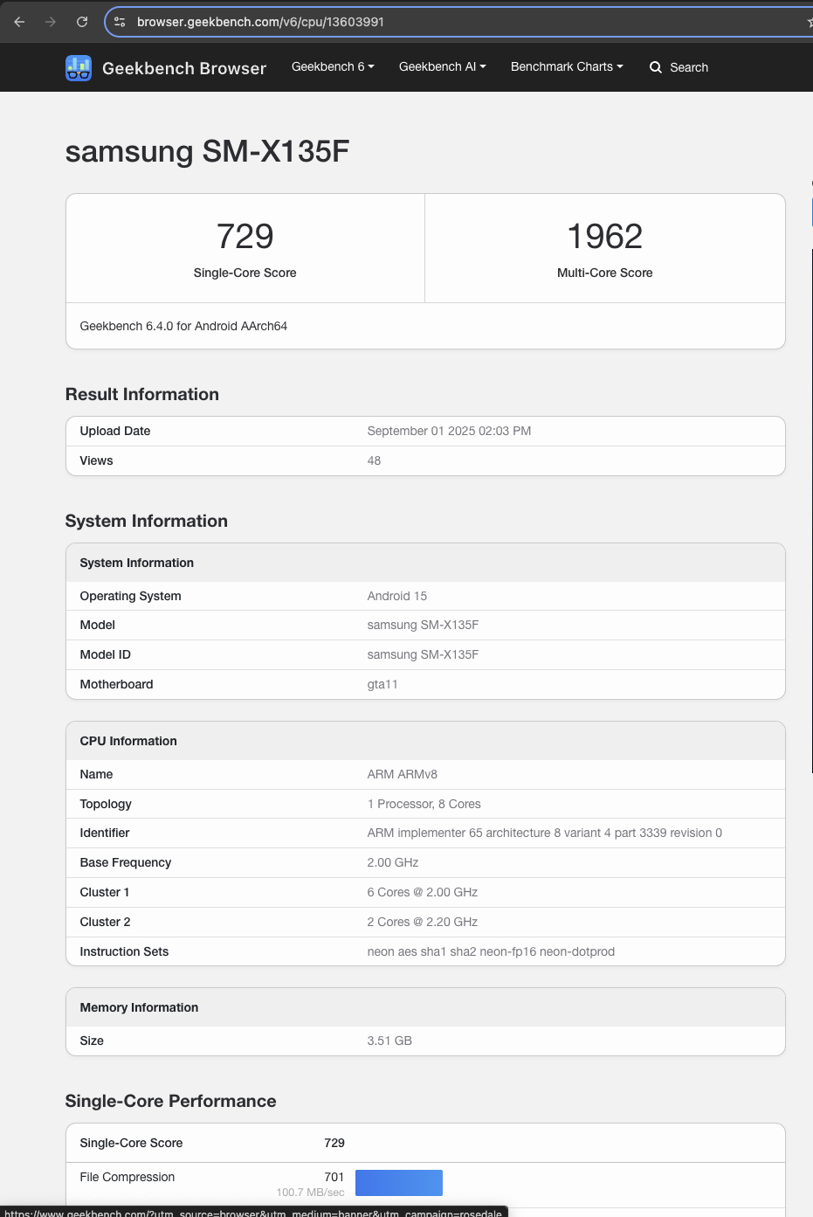Click the Geekbench logo icon
The height and width of the screenshot is (1217, 813).
(79, 68)
